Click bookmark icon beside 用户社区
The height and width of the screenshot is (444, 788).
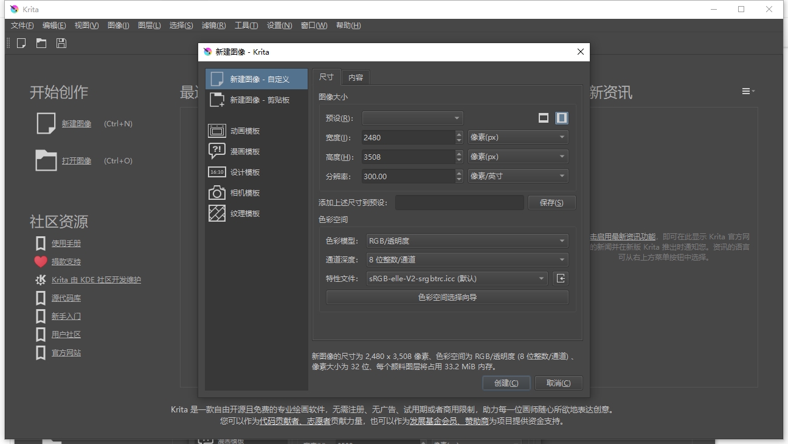pos(41,335)
